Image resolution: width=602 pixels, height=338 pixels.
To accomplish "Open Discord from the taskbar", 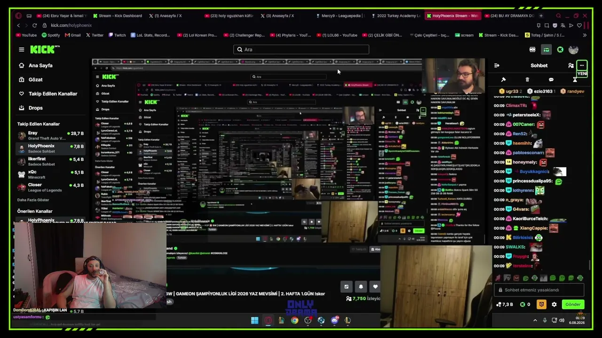I will coord(334,321).
